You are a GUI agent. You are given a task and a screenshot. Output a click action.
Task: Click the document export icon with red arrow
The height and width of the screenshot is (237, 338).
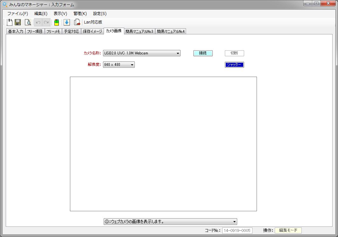77,22
